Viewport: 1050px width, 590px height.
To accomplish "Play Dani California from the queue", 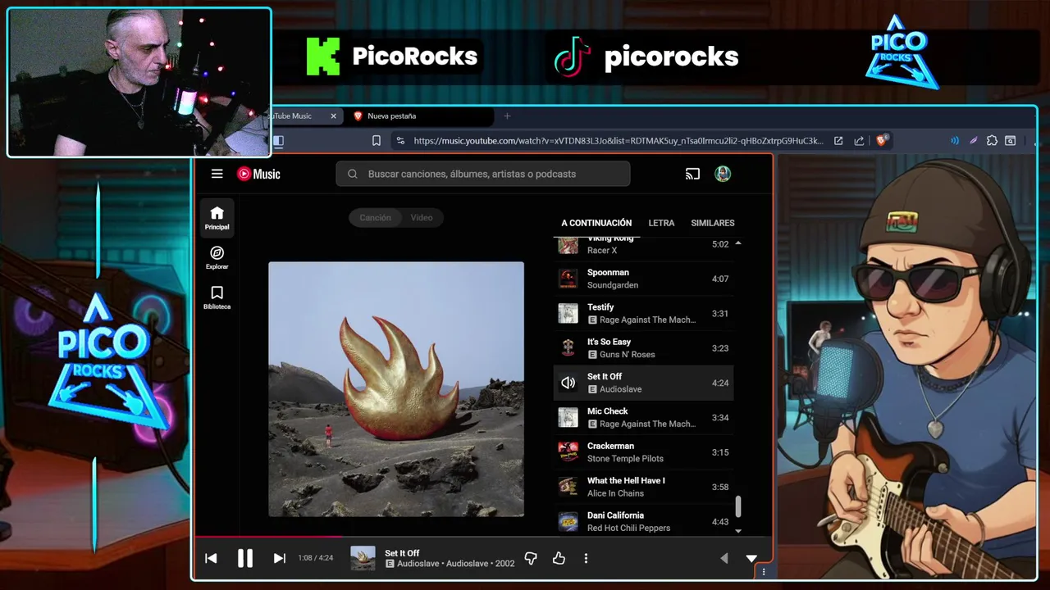I will pos(643,521).
